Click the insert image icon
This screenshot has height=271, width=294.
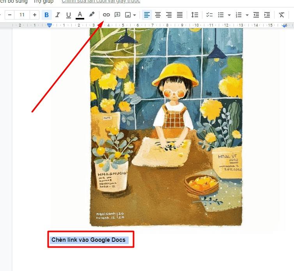point(128,15)
